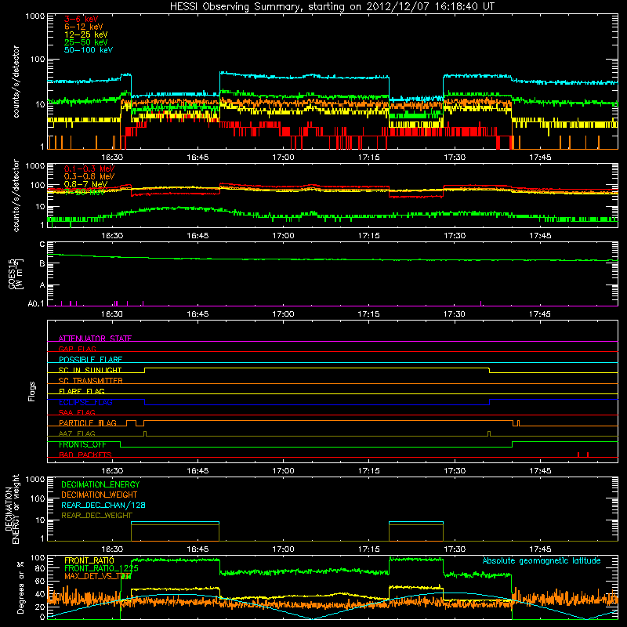Click the 16:45 tick under the MeV panel
This screenshot has height=627, width=627.
[x=198, y=236]
